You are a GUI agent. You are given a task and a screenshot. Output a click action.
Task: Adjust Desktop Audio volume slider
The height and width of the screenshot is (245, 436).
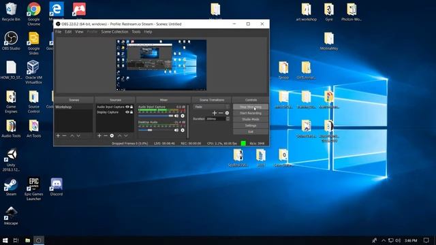pyautogui.click(x=156, y=130)
